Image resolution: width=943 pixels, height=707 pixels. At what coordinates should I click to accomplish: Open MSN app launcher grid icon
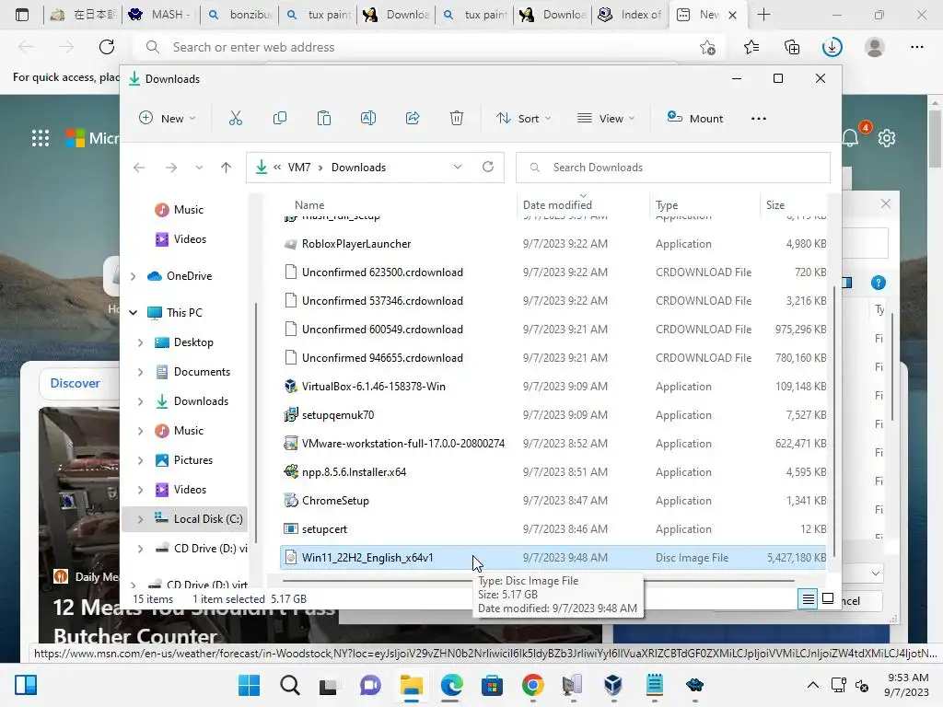[x=41, y=138]
